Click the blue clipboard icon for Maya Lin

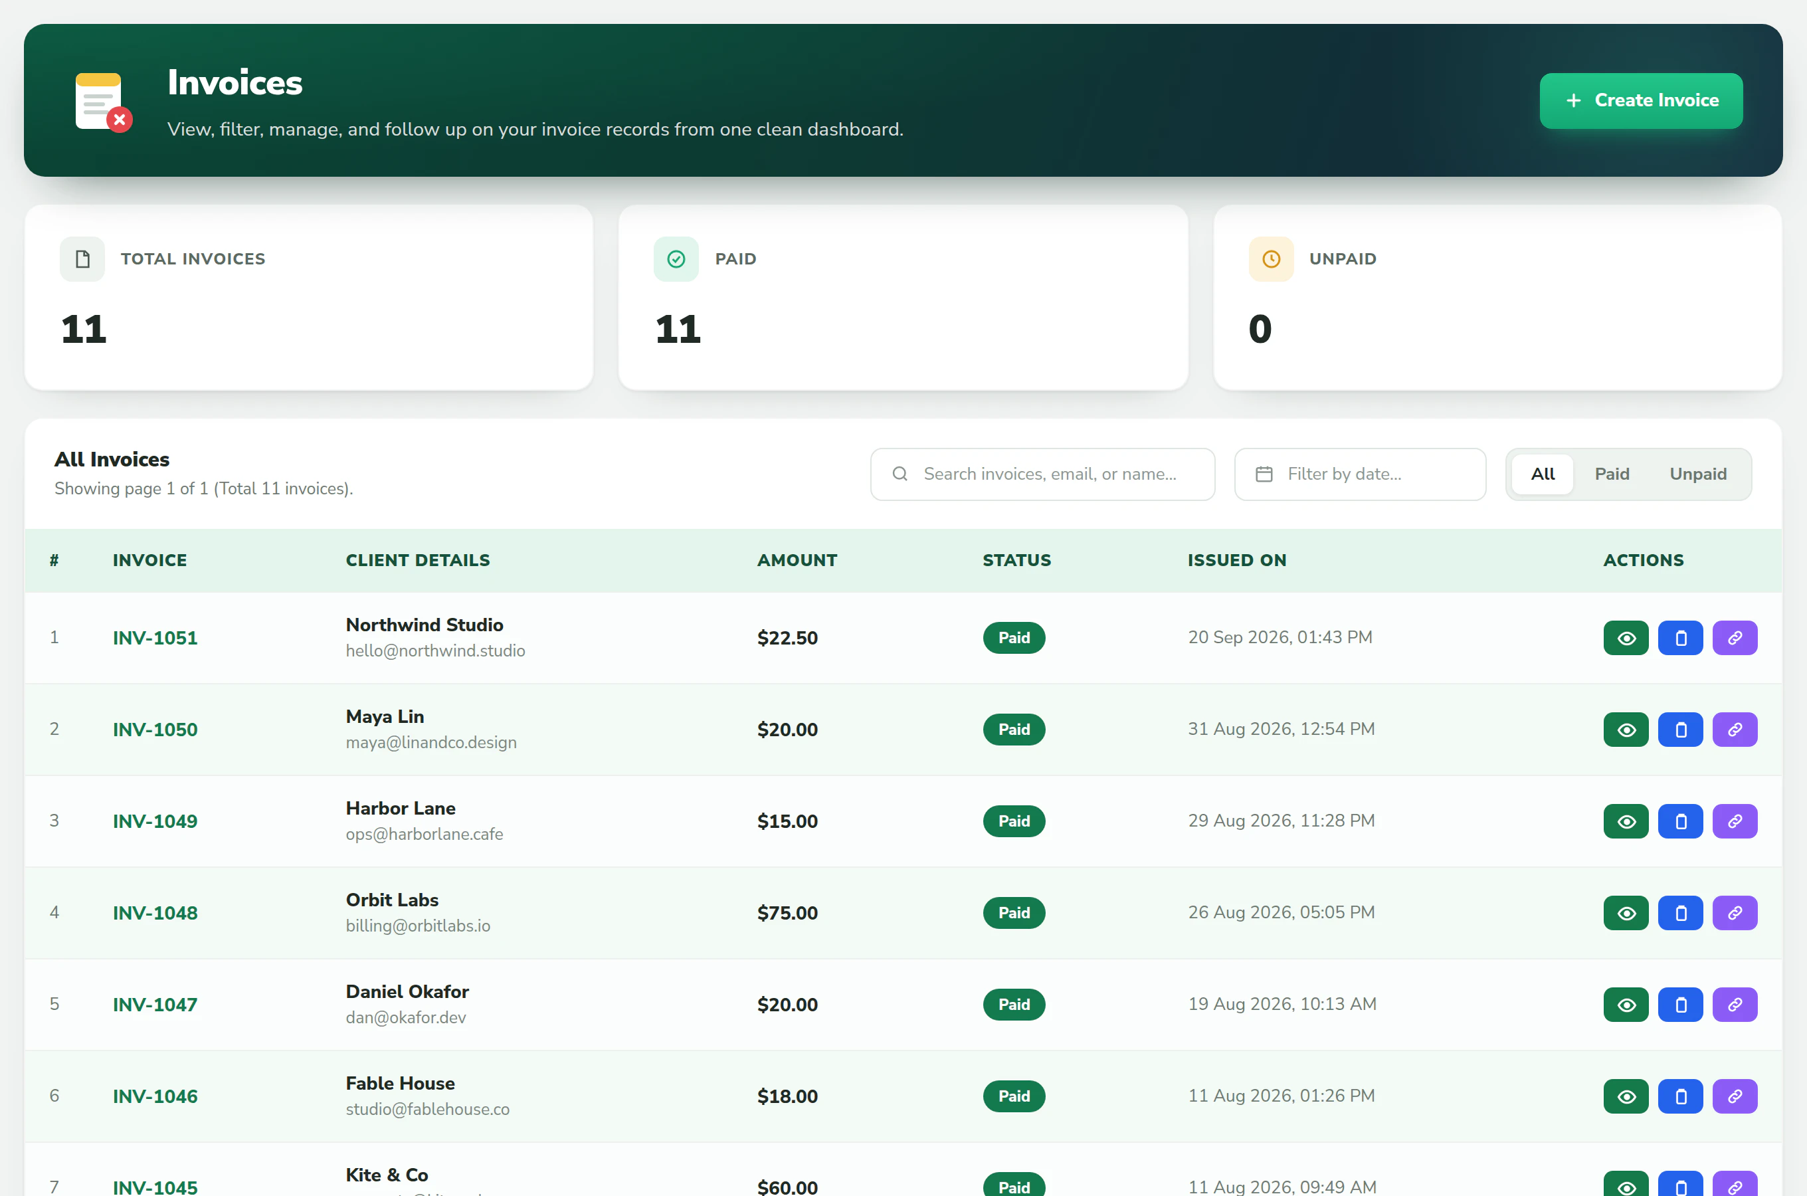1680,729
